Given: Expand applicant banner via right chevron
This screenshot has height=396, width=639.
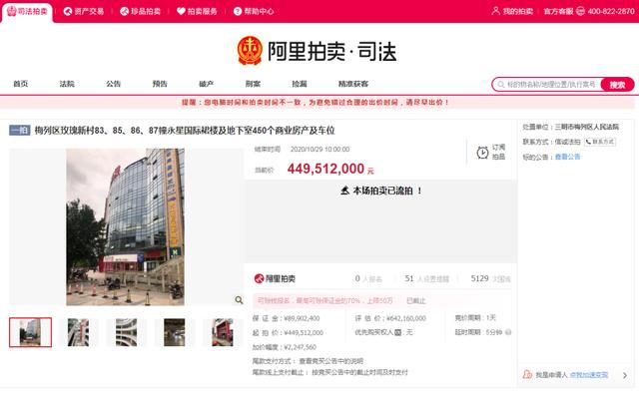Looking at the screenshot, I should pos(625,375).
